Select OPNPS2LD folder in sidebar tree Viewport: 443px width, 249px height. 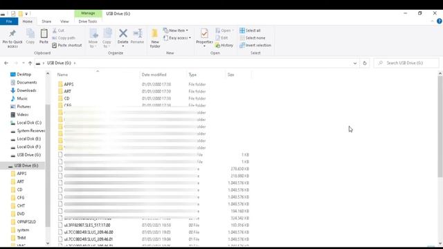click(26, 222)
